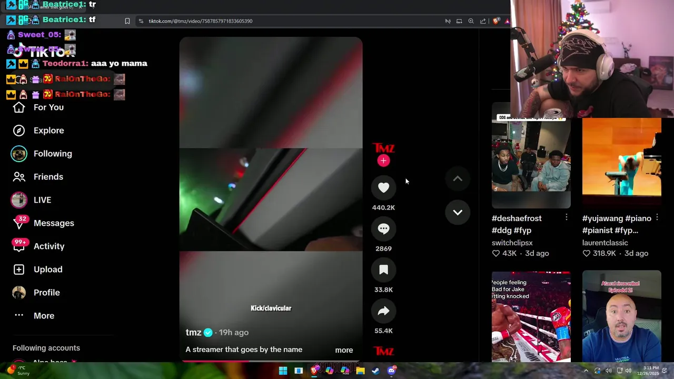Go to the Explore page

[x=49, y=131]
